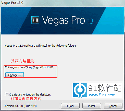The height and width of the screenshot is (111, 125).
Task: Open the www.91rjz.com link
Action: point(102,95)
